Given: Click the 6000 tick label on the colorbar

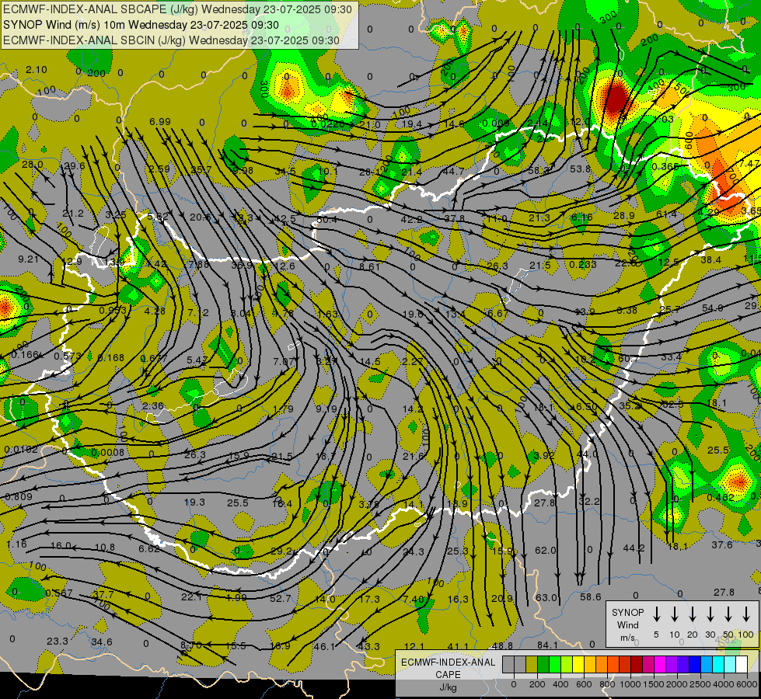Looking at the screenshot, I should coord(746,684).
